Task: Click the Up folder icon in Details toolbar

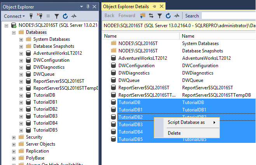Action: 143,16
